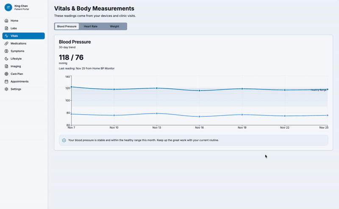Click the Care Plan target icon
The image size is (339, 209).
(6, 74)
